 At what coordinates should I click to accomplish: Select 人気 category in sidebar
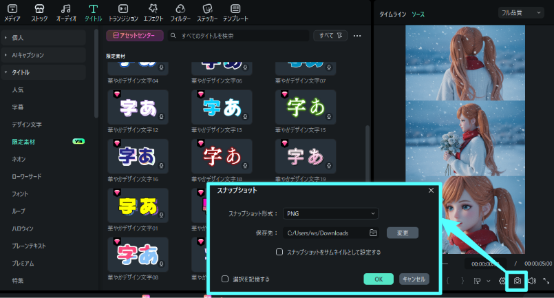pos(18,89)
